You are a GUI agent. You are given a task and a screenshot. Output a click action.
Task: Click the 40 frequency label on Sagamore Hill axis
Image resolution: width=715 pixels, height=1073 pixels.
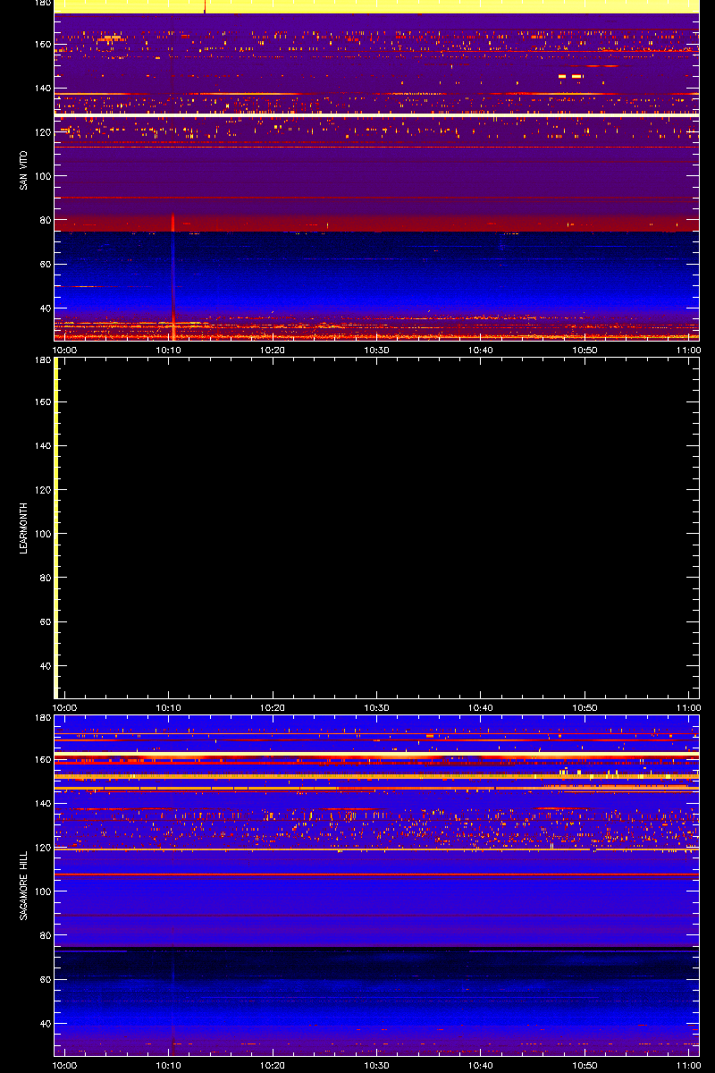[x=44, y=1024]
